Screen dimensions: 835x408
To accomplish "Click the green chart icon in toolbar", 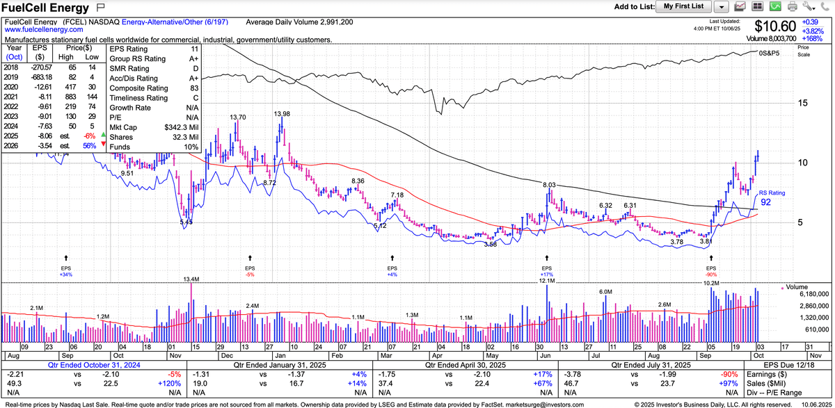I will [x=775, y=7].
